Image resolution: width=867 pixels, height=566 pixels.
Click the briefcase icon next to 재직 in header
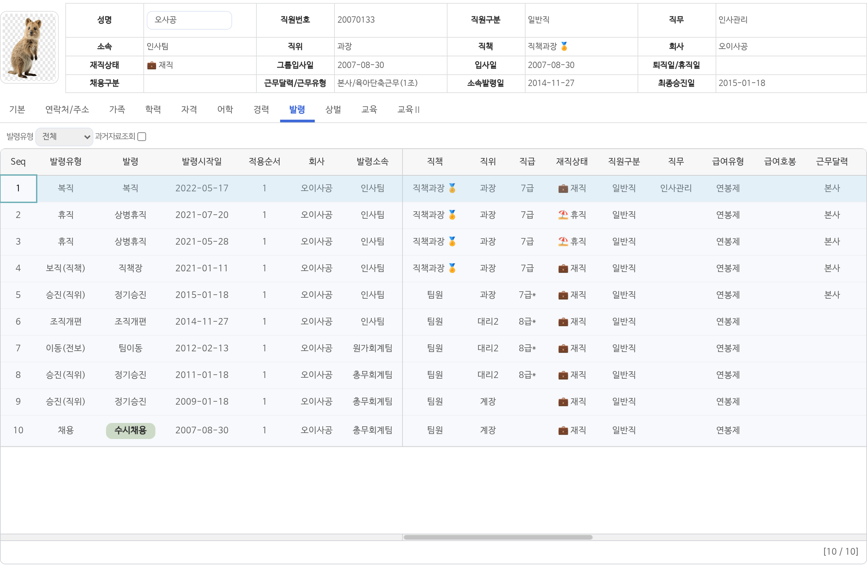tap(151, 65)
